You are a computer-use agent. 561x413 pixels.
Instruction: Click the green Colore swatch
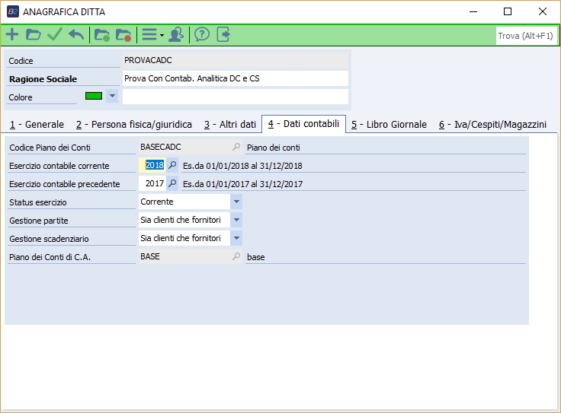tap(94, 96)
